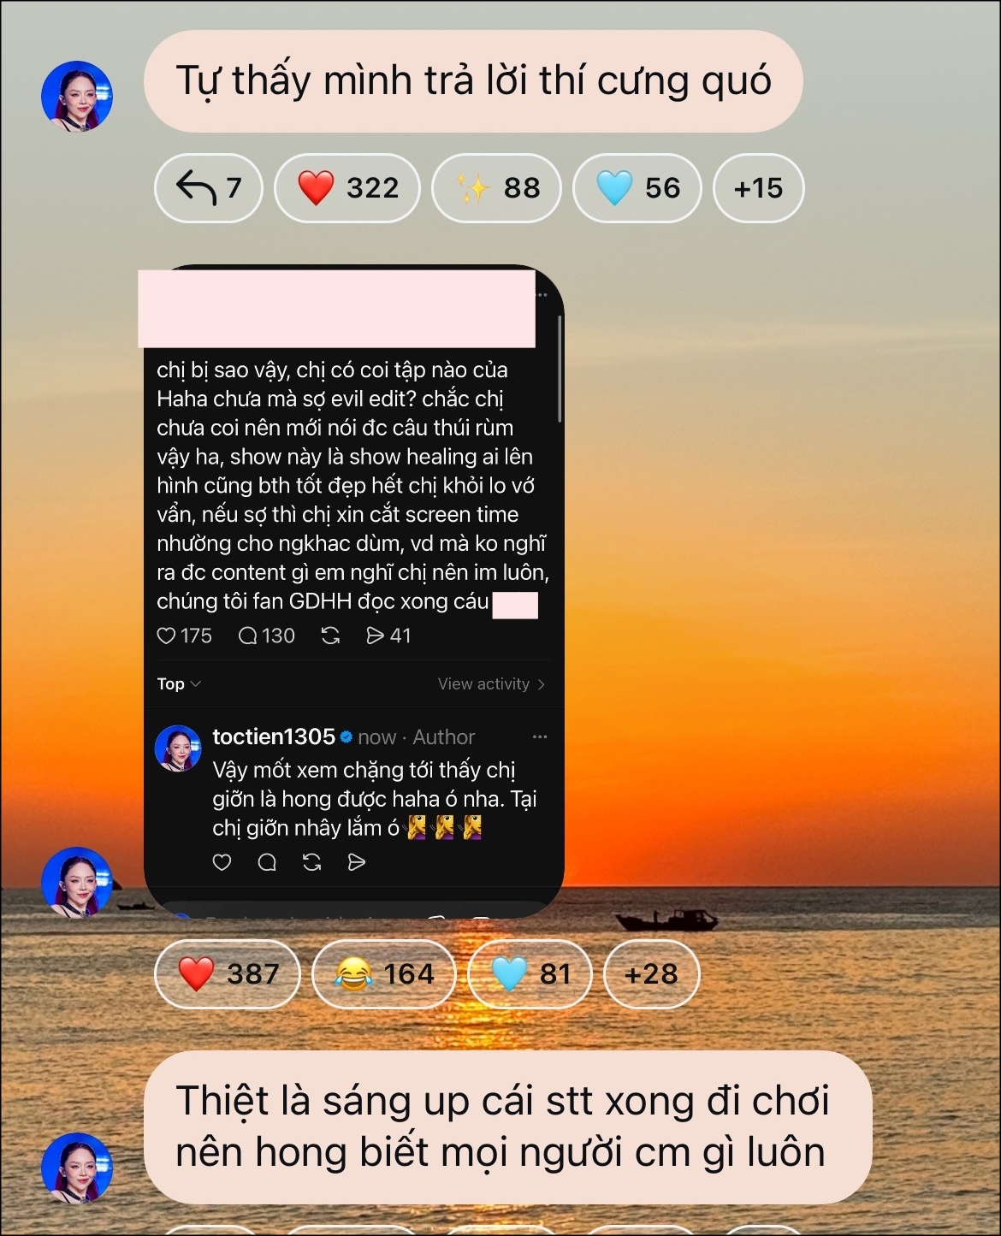
Task: Expand the +28 more reactions pill
Action: click(x=651, y=973)
